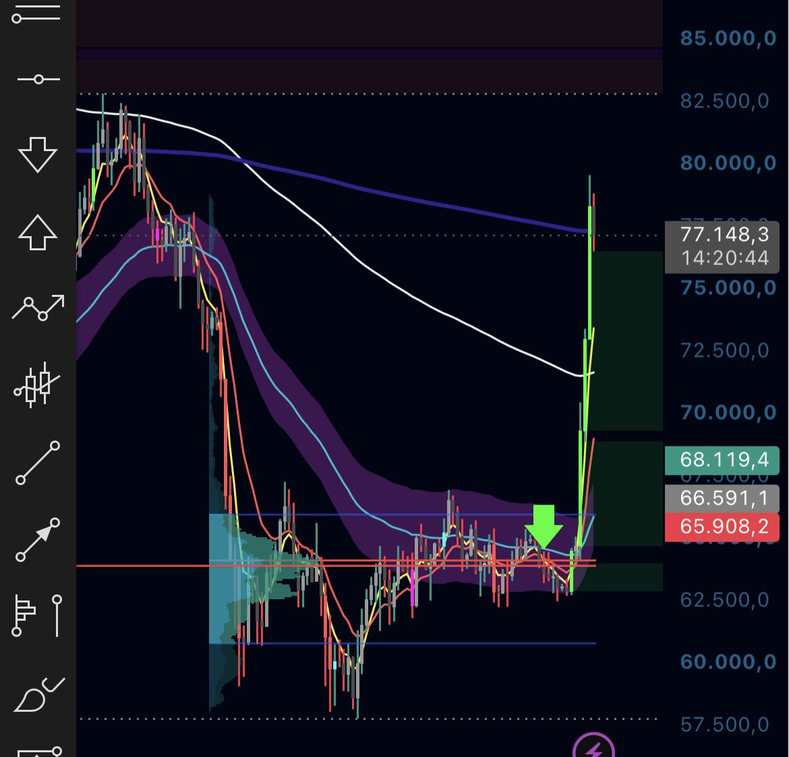The height and width of the screenshot is (757, 789).
Task: Select the arrow line drawing tool
Action: (x=38, y=540)
